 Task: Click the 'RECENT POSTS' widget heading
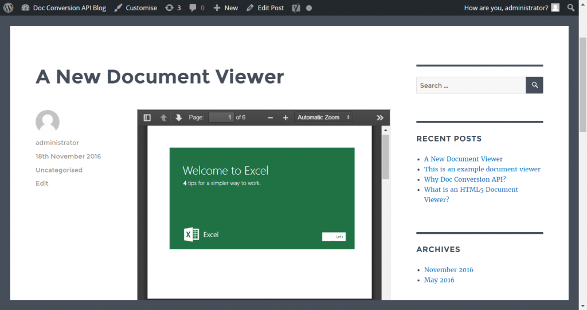tap(449, 139)
